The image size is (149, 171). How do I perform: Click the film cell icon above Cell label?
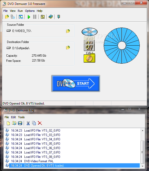89,47
